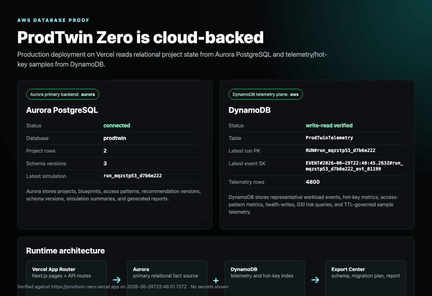Click the DynamoDB stores representative workload description
Viewport: 432px width, 296px height.
coord(314,204)
